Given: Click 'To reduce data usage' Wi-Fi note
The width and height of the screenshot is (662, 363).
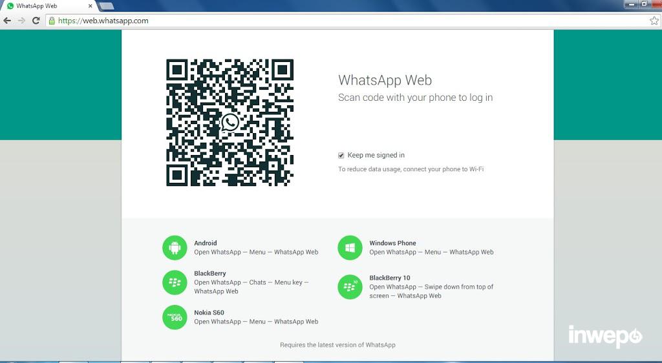Looking at the screenshot, I should click(411, 169).
